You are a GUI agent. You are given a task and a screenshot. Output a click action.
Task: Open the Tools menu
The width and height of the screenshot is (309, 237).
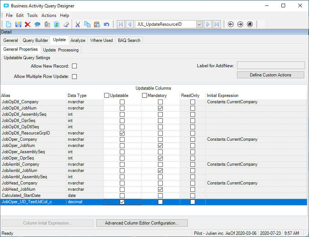pyautogui.click(x=32, y=15)
